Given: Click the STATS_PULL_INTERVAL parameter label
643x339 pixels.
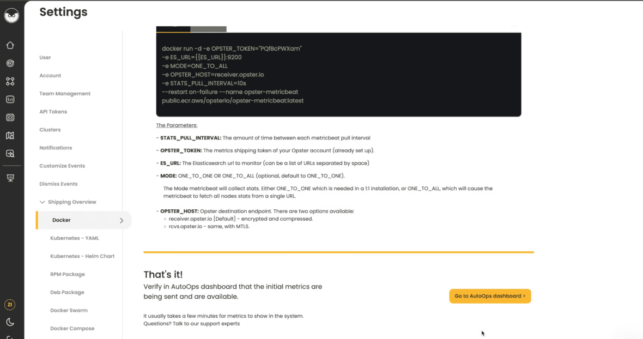Looking at the screenshot, I should click(x=191, y=138).
